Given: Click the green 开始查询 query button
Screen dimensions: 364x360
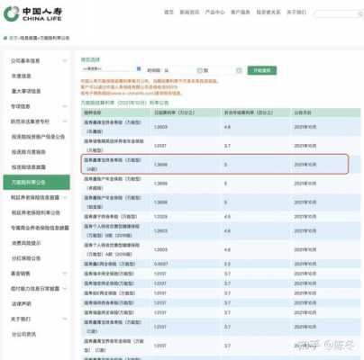Looking at the screenshot, I should point(262,70).
